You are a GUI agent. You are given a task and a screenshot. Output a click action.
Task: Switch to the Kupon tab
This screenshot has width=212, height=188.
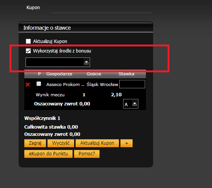click(x=33, y=8)
